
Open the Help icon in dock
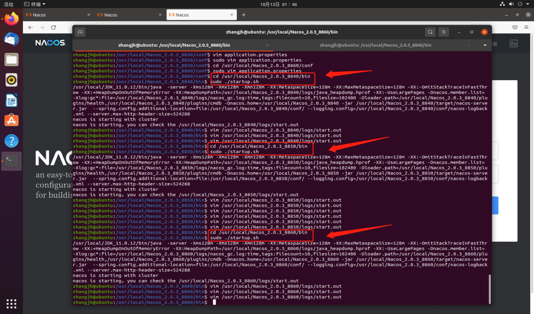click(x=11, y=141)
